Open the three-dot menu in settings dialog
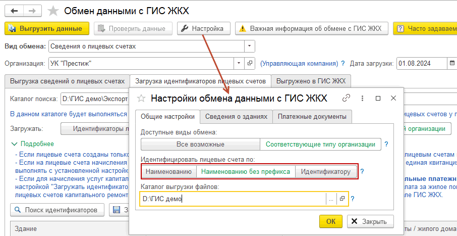457x236 pixels. [362, 98]
